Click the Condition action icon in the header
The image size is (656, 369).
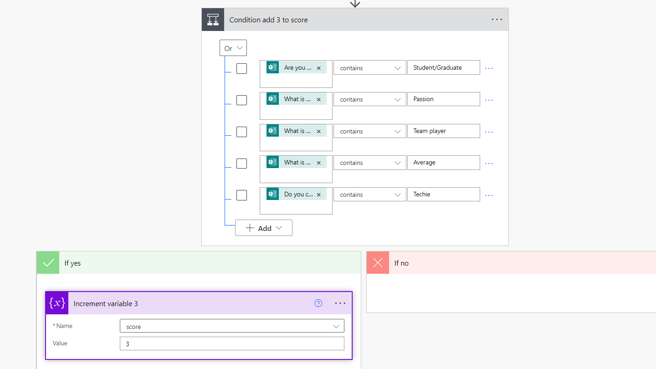pos(213,19)
